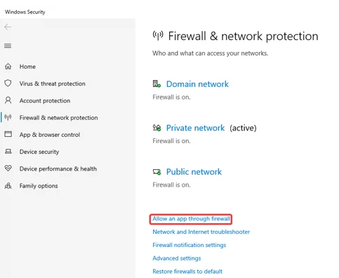Open Firewall & network protection menu item
The image size is (339, 278).
[x=58, y=118]
